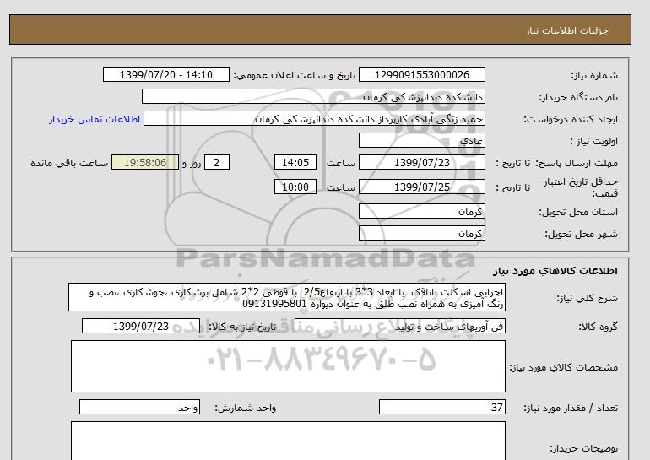
Task: Click the شماره نیاز label
Action: [594, 75]
